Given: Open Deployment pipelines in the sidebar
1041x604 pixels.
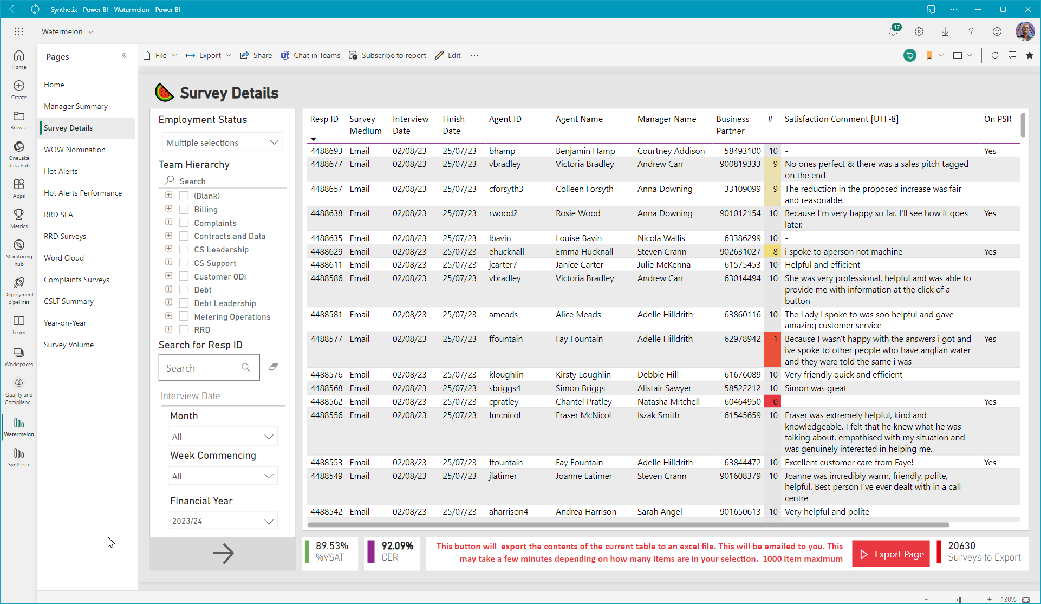Looking at the screenshot, I should click(x=19, y=291).
